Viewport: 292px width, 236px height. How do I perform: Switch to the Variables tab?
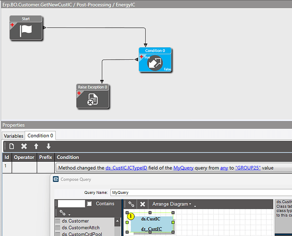(13, 136)
